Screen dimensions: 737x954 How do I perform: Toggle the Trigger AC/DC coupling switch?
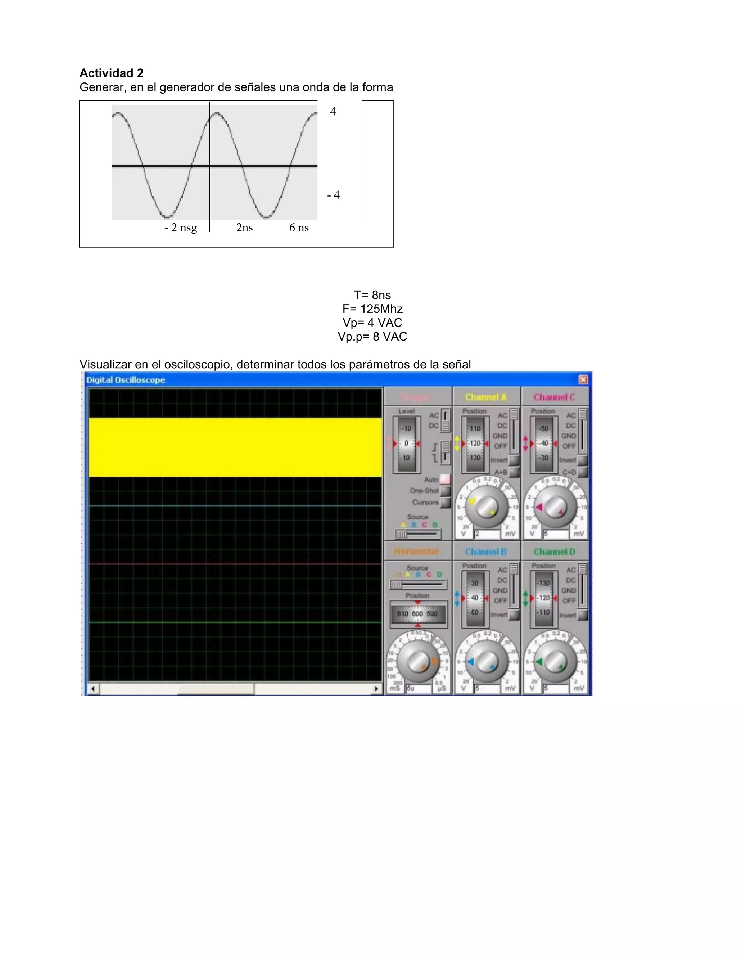click(x=445, y=420)
